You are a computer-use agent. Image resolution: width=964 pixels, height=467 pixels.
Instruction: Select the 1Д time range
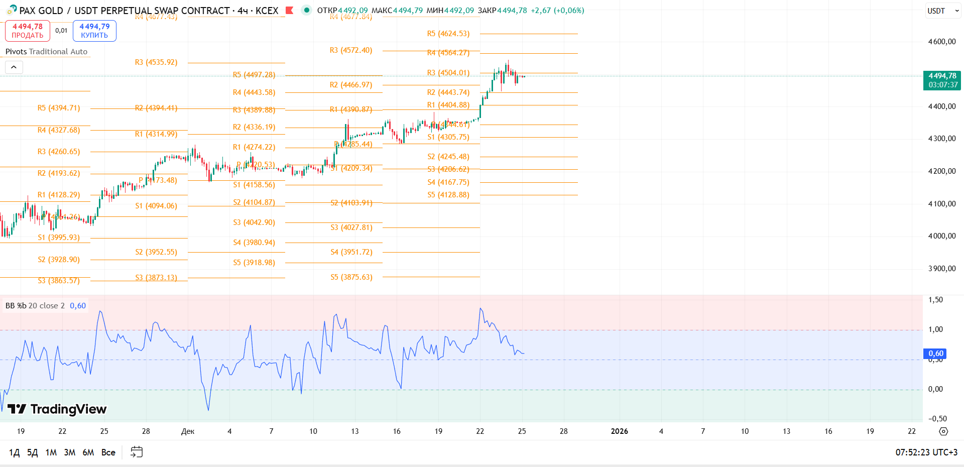tap(15, 452)
